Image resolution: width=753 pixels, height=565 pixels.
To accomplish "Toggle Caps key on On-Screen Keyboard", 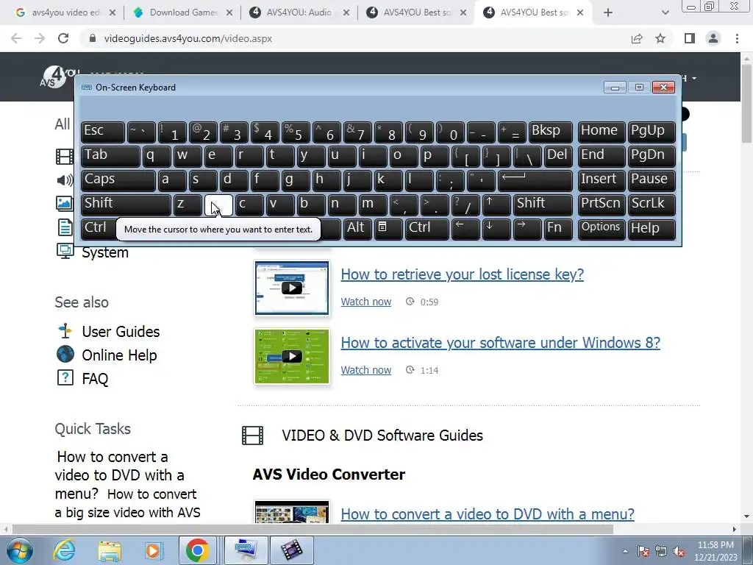I will click(x=118, y=180).
